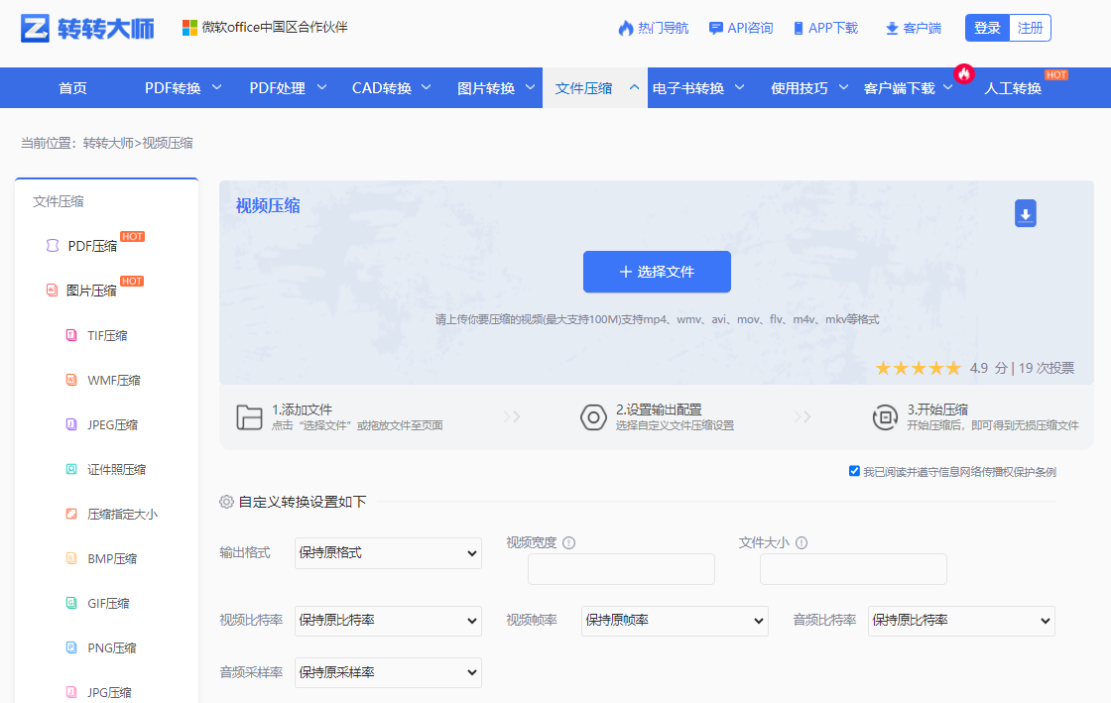The height and width of the screenshot is (703, 1111).
Task: Expand the PDF转换 menu chevron
Action: coord(217,87)
